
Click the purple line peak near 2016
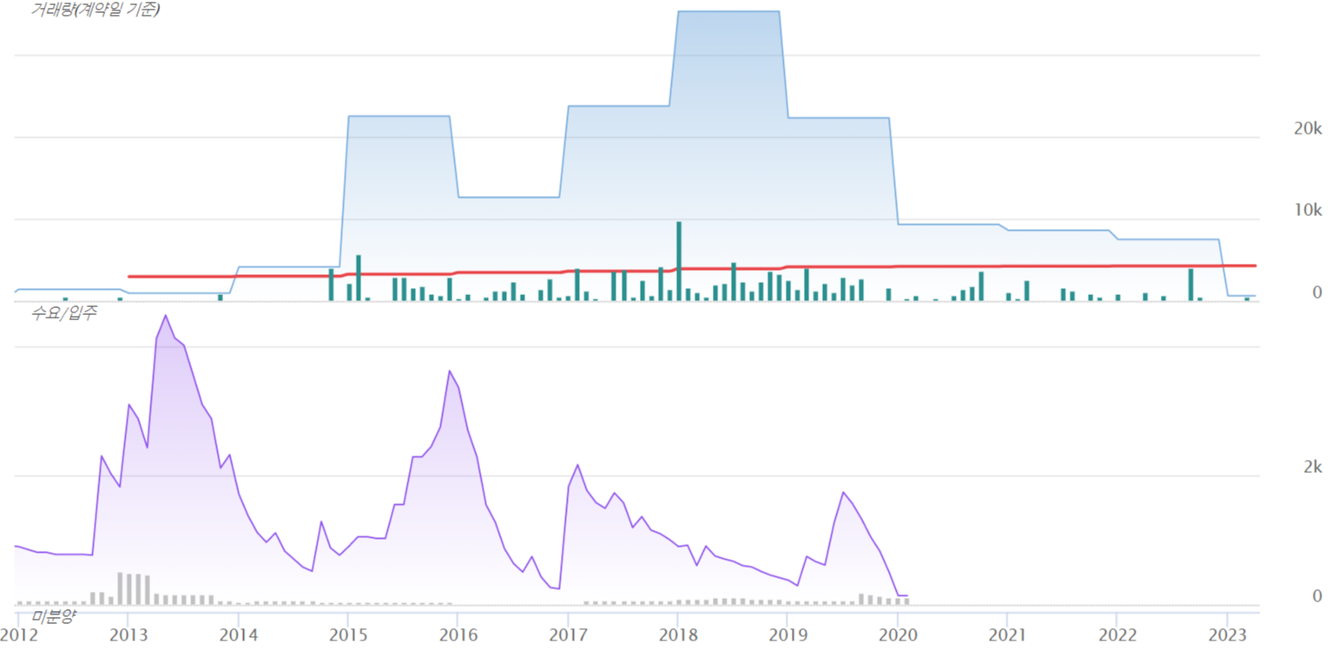click(449, 371)
